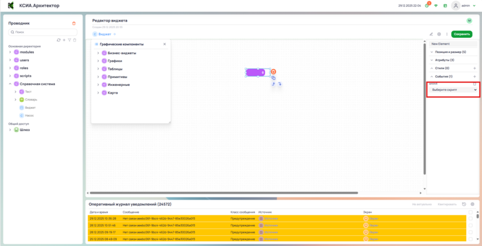Image resolution: width=482 pixels, height=246 pixels.
Task: Click the green Сохранить button
Action: click(462, 34)
